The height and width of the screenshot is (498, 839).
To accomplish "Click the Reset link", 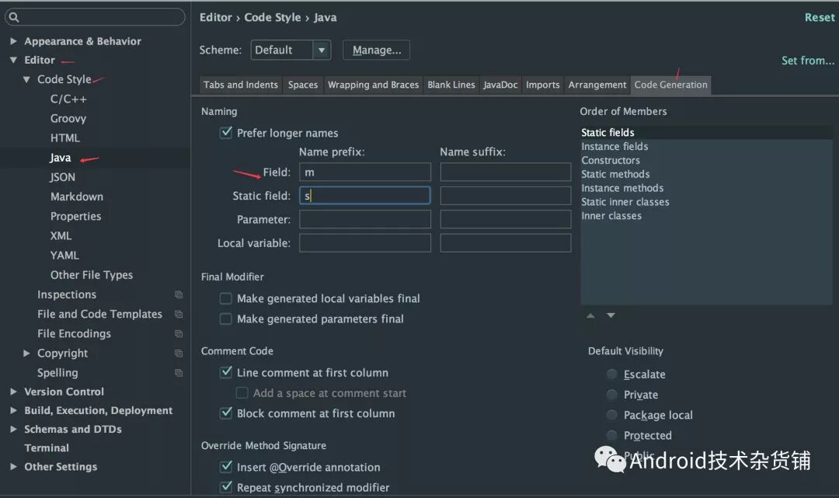I will (x=819, y=16).
